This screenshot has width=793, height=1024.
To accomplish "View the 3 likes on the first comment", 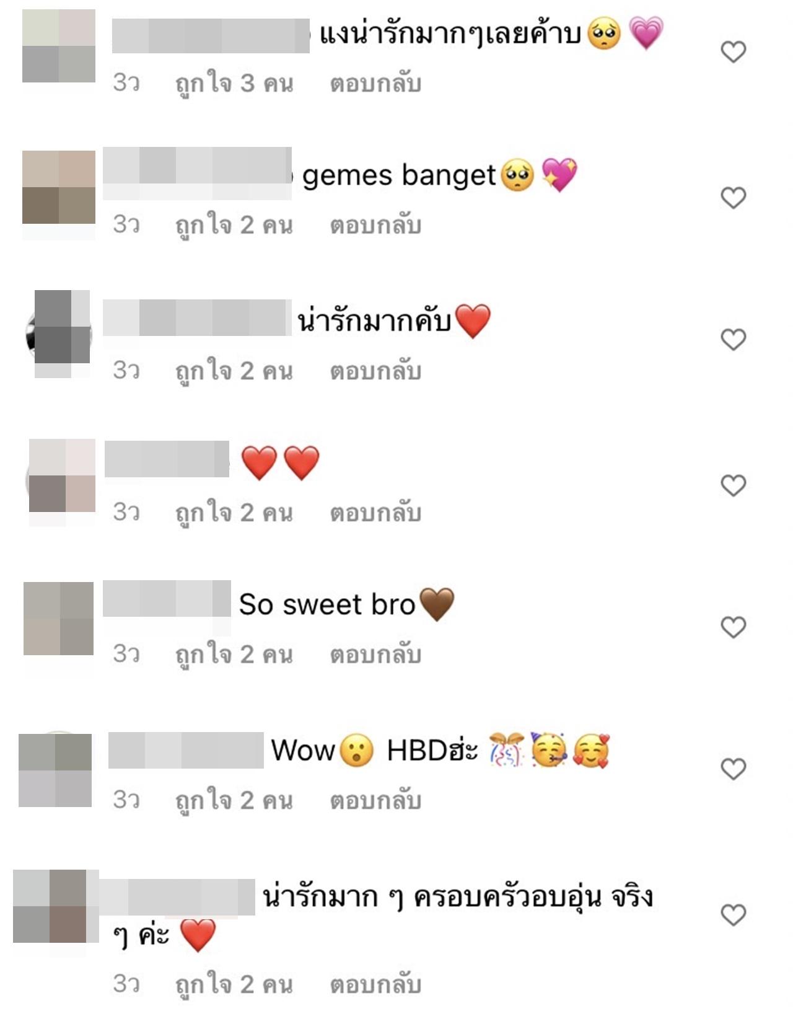I will pyautogui.click(x=234, y=84).
